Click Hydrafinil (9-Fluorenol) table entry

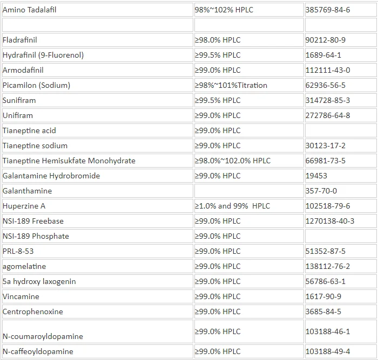43,55
